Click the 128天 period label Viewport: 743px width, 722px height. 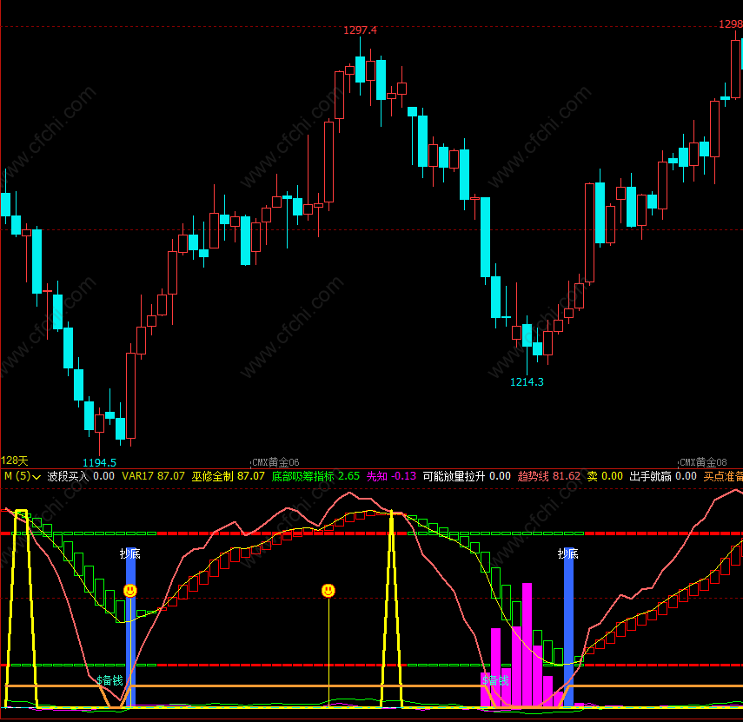click(x=15, y=460)
